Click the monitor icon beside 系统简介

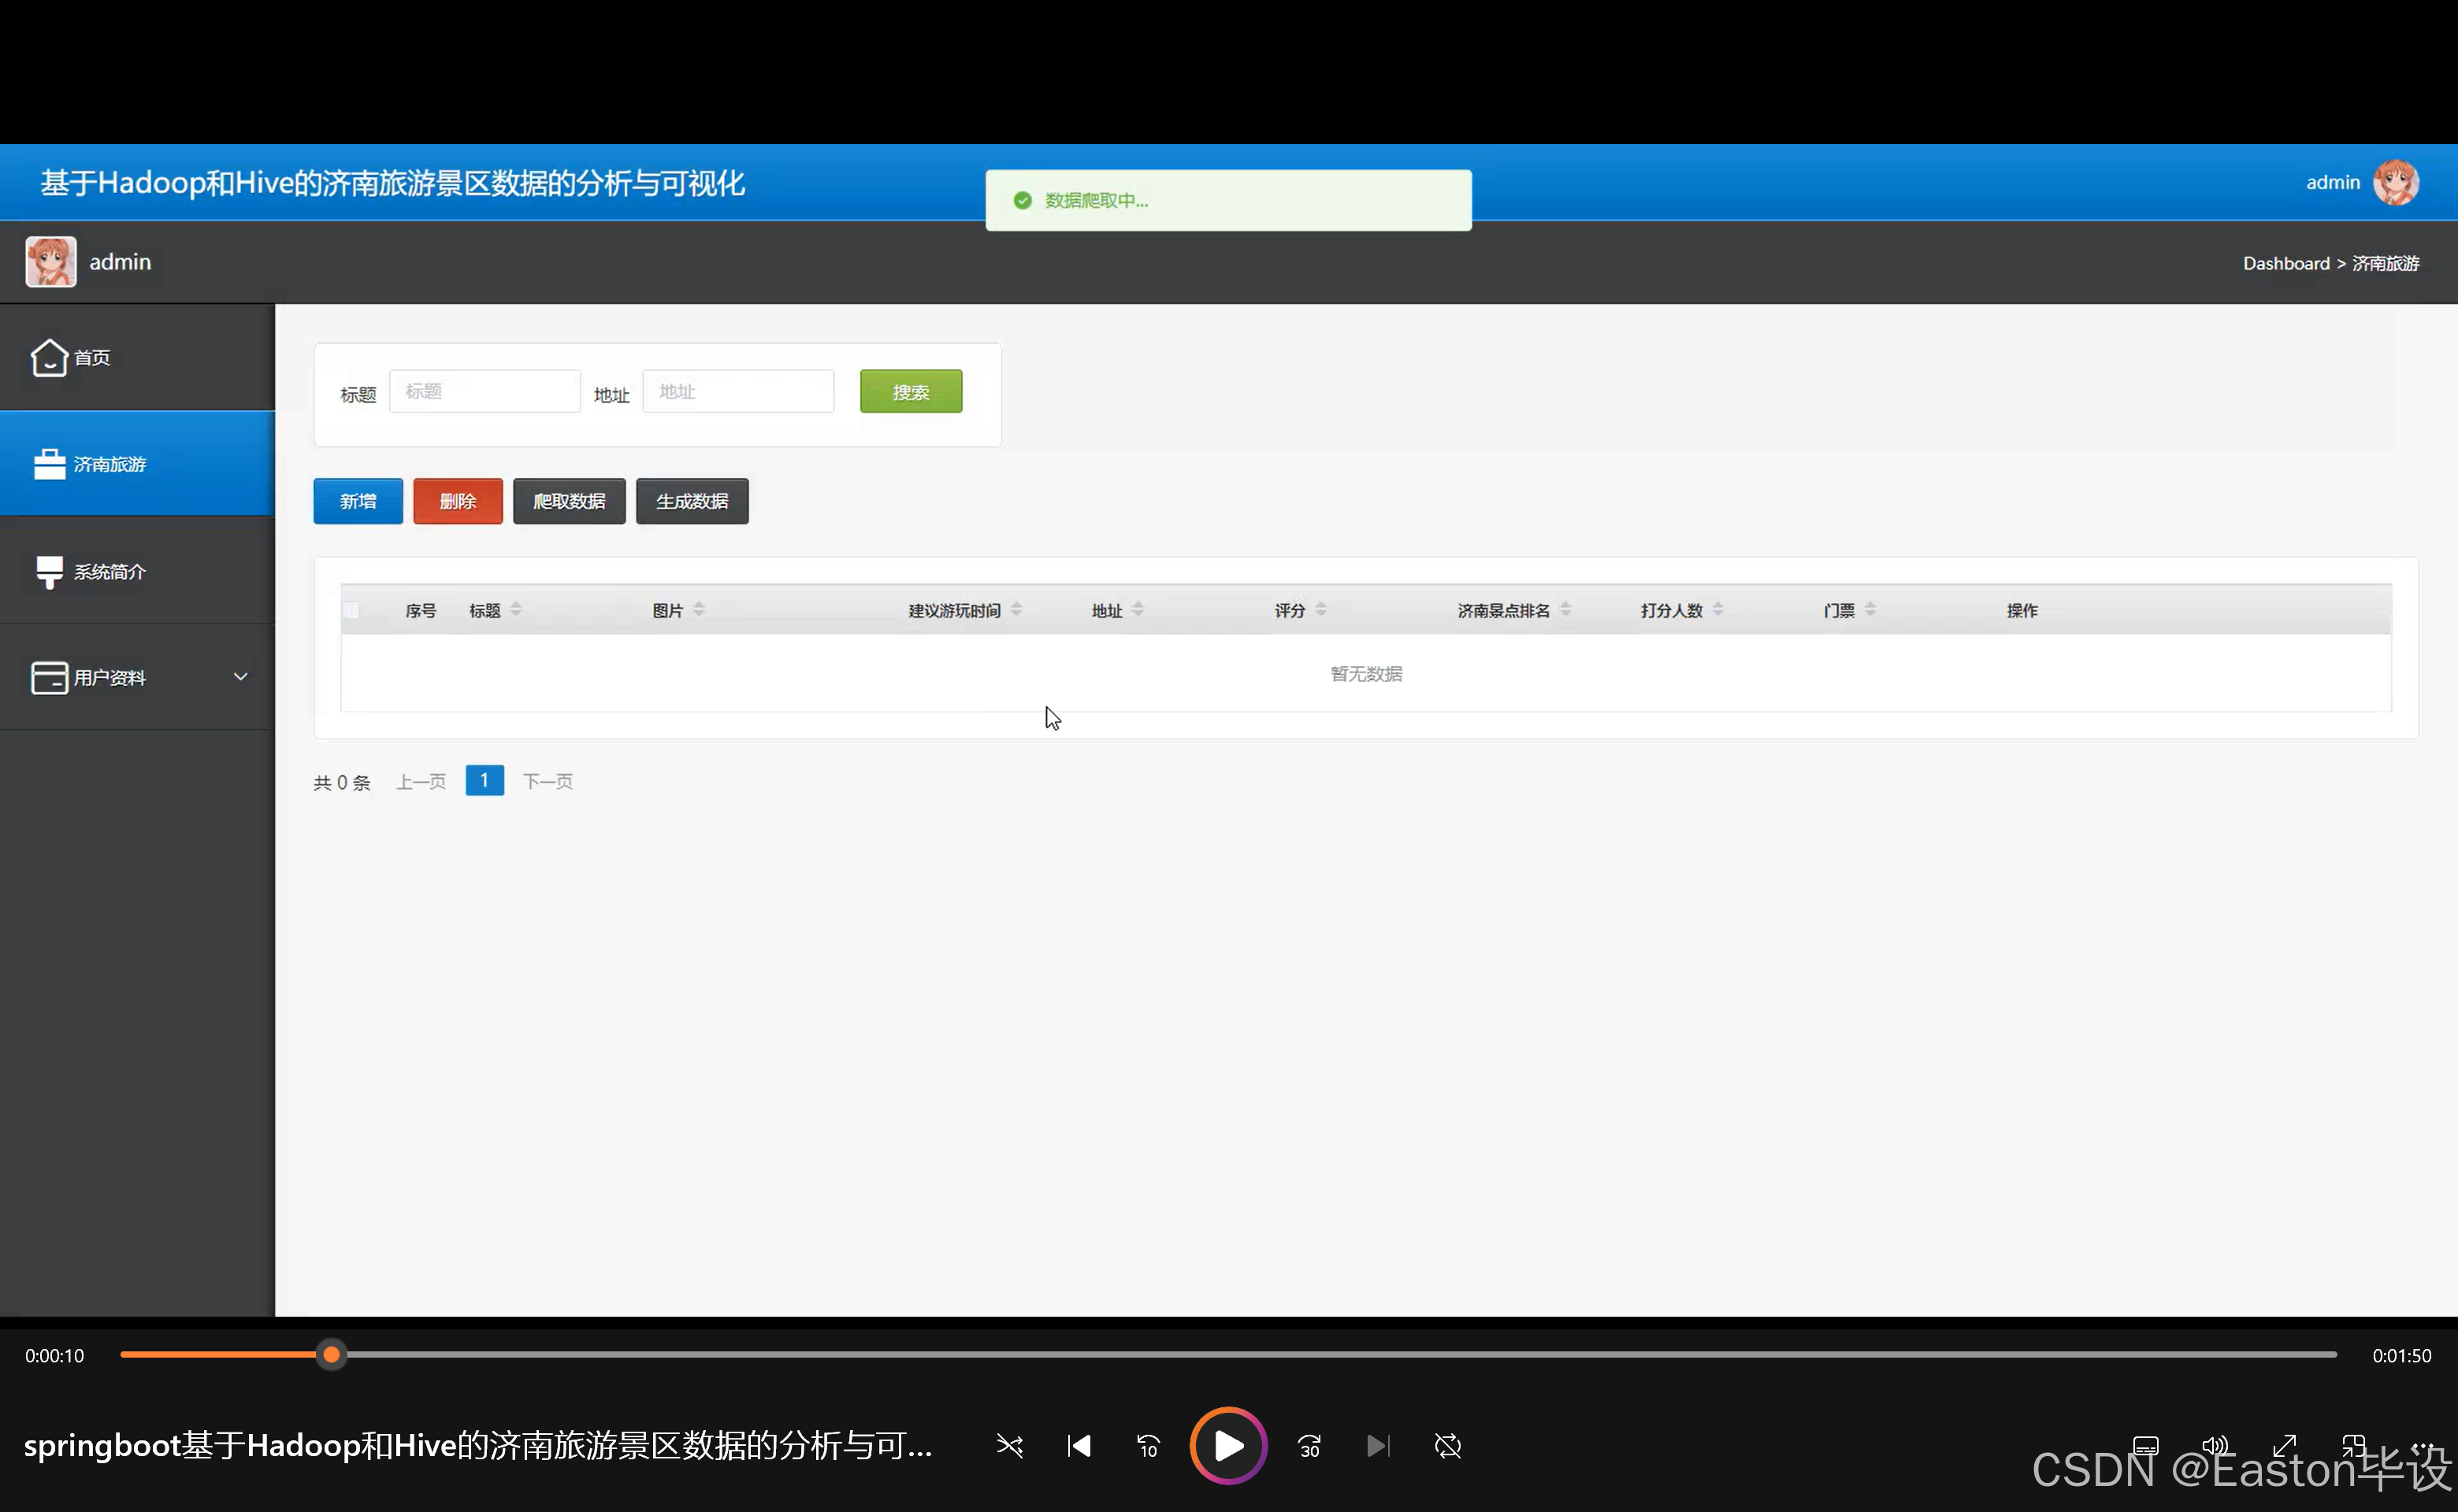[49, 572]
